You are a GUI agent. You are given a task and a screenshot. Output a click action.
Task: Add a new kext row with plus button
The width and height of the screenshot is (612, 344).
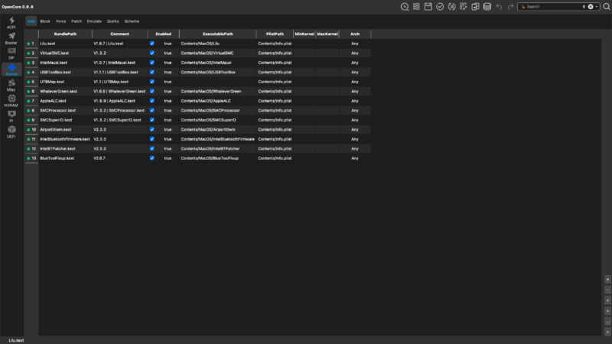tap(607, 279)
